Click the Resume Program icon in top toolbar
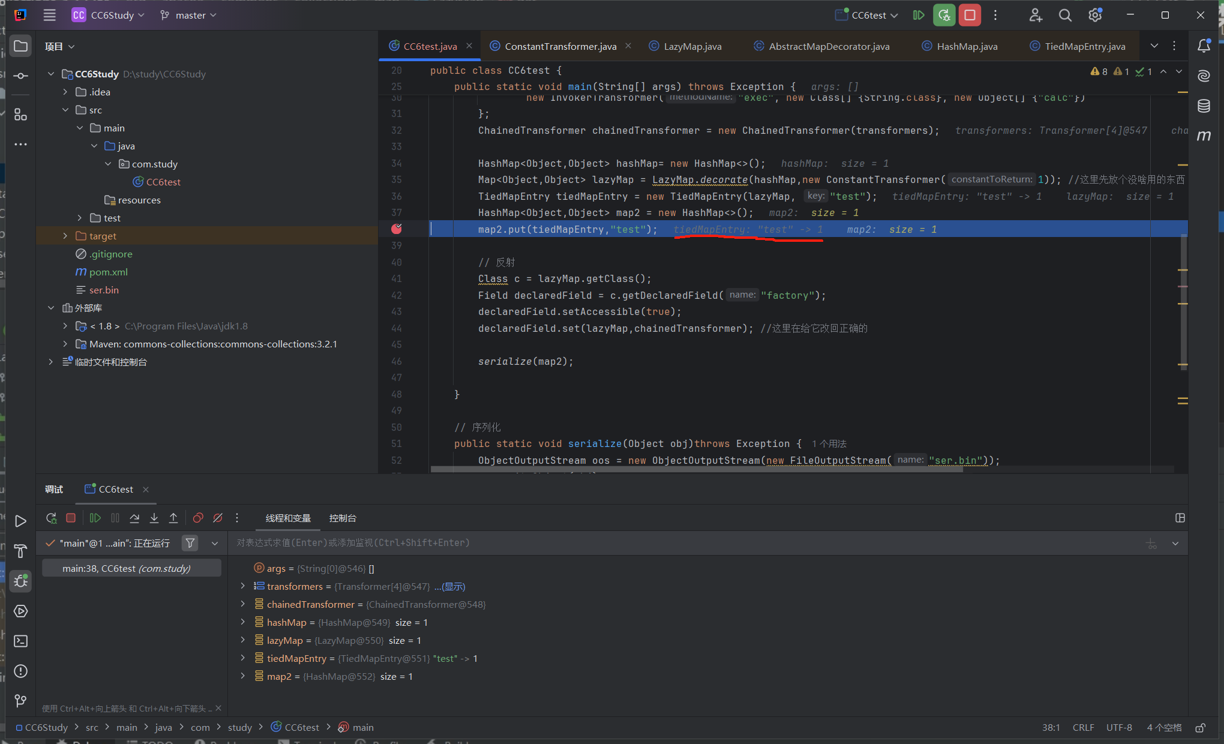This screenshot has height=744, width=1224. coord(919,15)
